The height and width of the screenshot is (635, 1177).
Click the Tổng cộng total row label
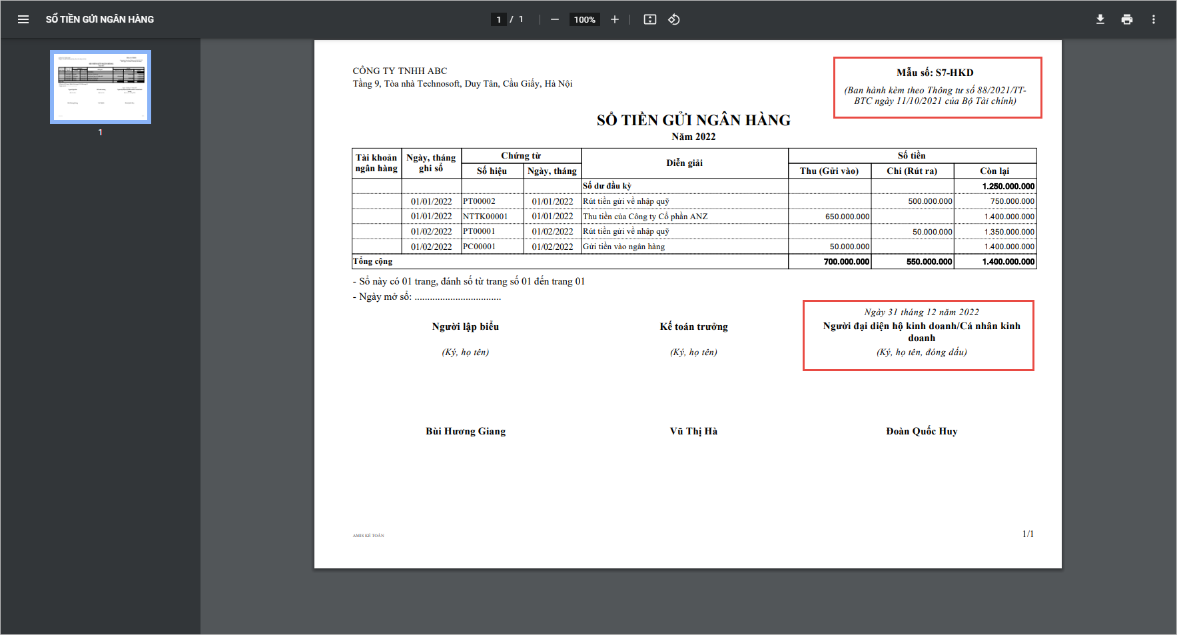point(373,261)
